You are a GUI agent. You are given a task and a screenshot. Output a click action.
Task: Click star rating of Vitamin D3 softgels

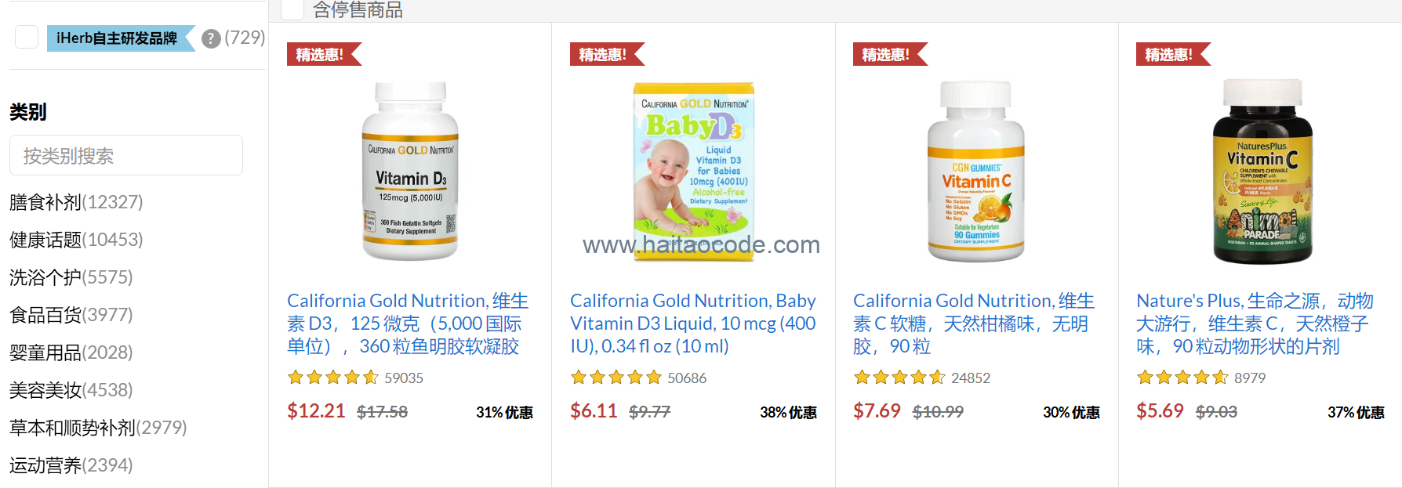pos(333,378)
